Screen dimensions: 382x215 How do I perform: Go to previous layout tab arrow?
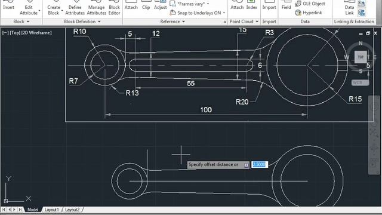click(10, 210)
